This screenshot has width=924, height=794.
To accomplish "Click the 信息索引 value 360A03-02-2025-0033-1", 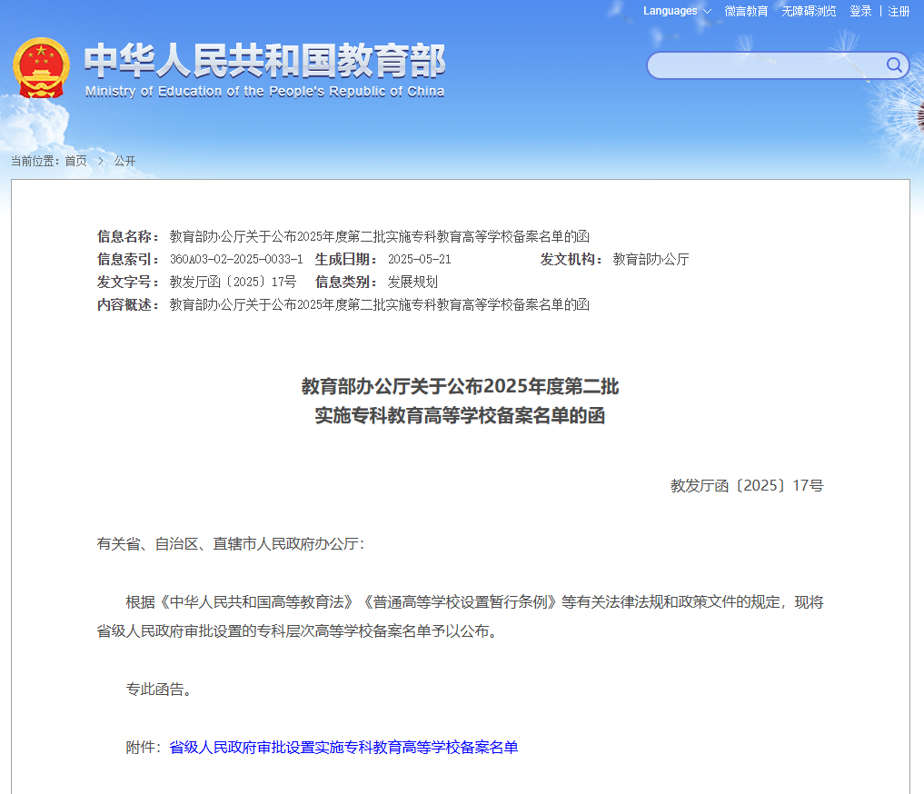I will click(236, 259).
